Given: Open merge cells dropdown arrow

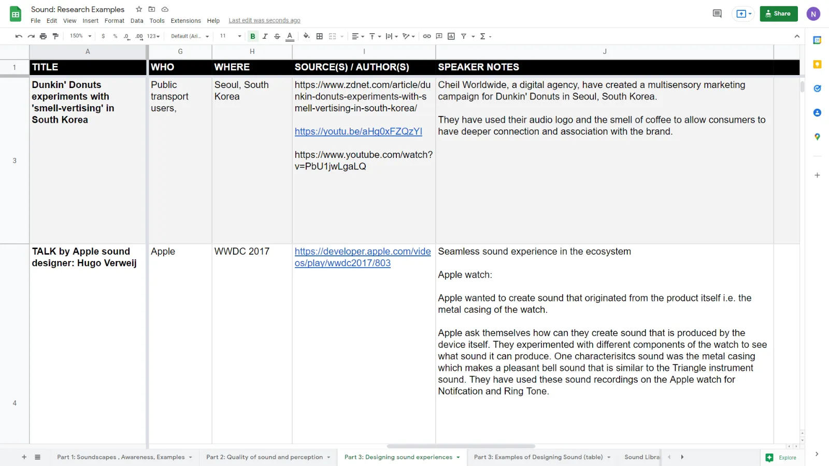Looking at the screenshot, I should pos(342,36).
